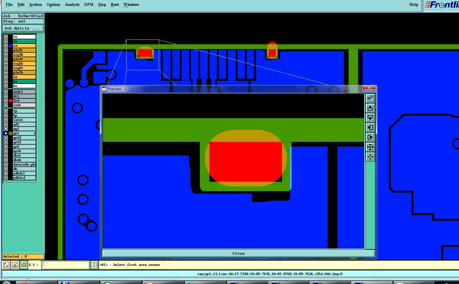Viewport: 459px width, 284px height.
Task: Select the 1slot layer row
Action: click(24, 120)
